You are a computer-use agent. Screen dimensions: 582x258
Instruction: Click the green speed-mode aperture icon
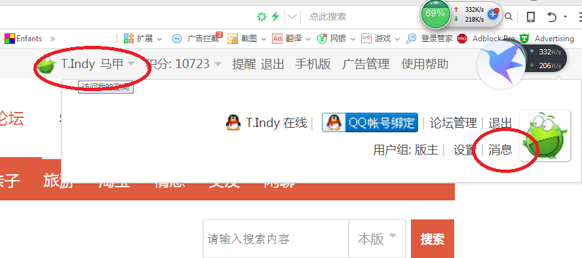262,16
